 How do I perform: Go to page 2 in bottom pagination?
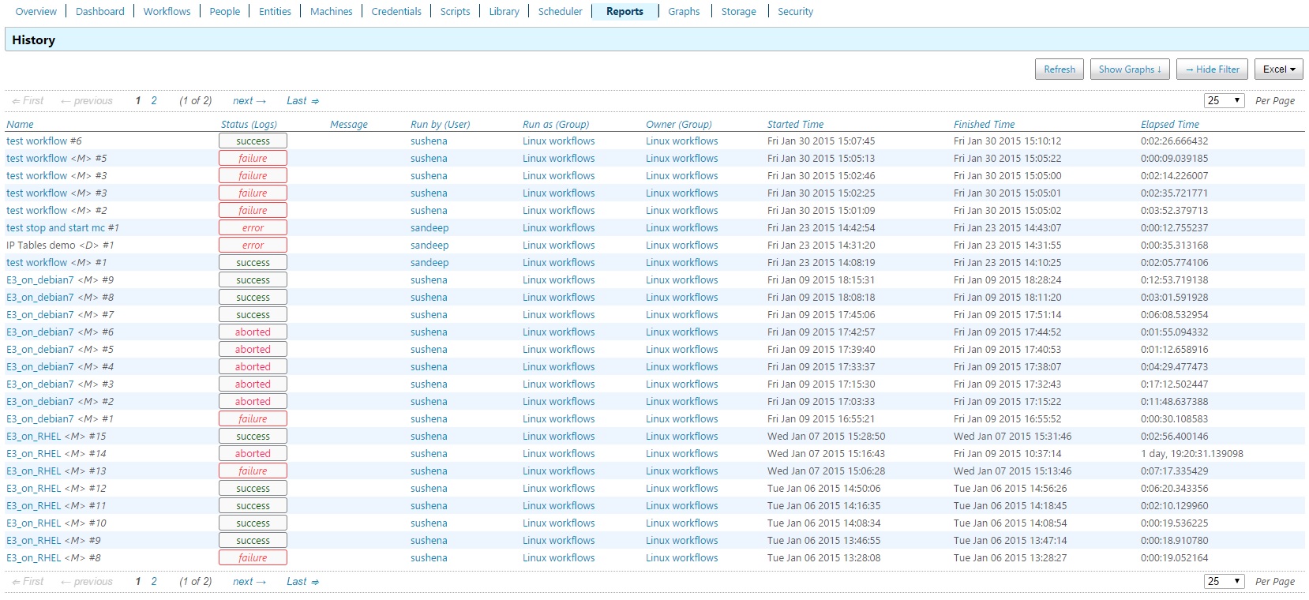154,581
